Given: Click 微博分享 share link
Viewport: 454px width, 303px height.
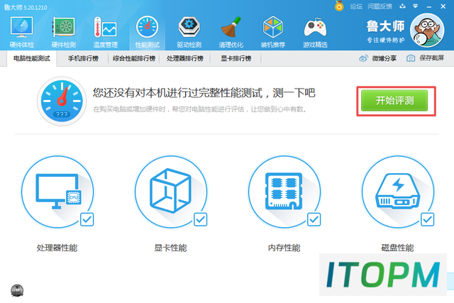Looking at the screenshot, I should [x=378, y=58].
